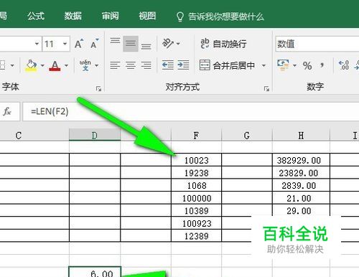359x277 pixels.
Task: Decrease font size with small A icon
Action: pyautogui.click(x=94, y=44)
